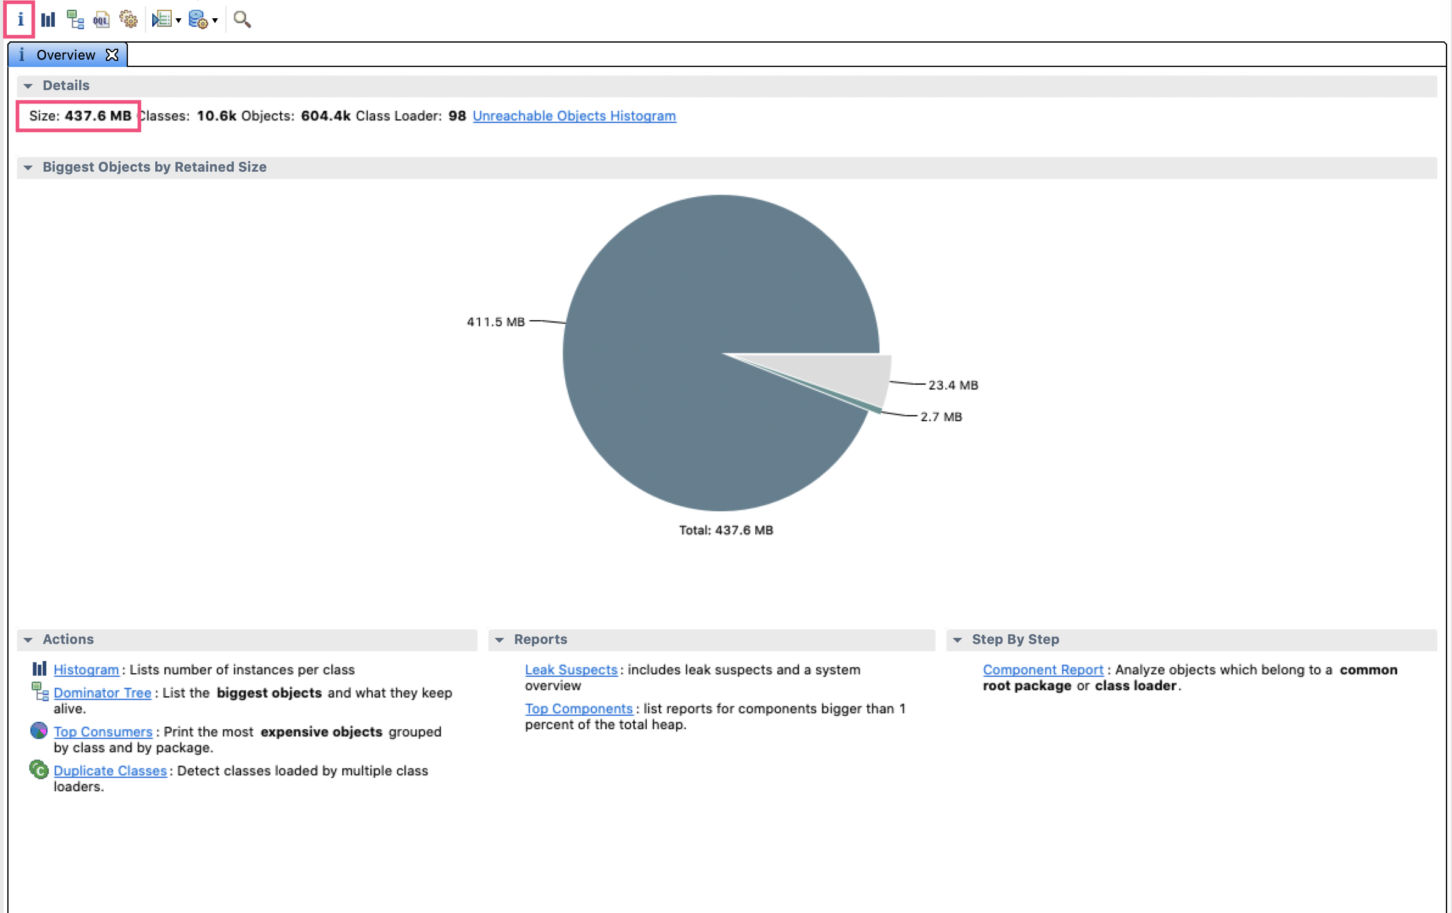The image size is (1452, 913).
Task: Click the query browser database icon
Action: coord(198,19)
